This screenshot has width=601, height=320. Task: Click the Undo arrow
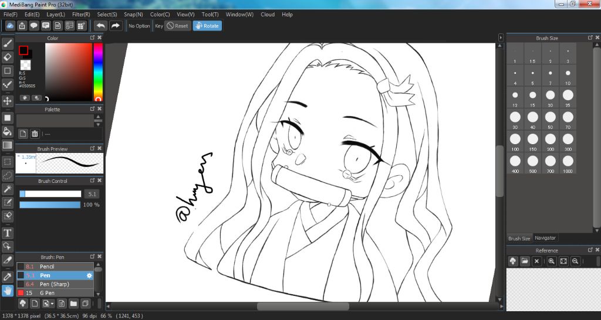(x=101, y=26)
